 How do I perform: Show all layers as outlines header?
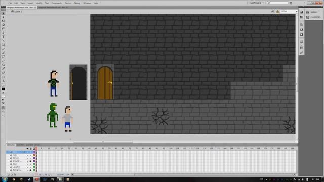pos(34,148)
